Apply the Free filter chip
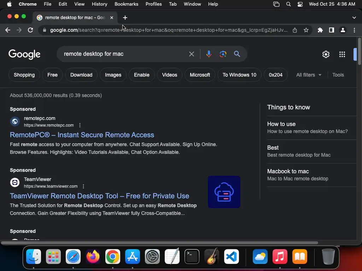The height and width of the screenshot is (271, 362). click(x=52, y=75)
